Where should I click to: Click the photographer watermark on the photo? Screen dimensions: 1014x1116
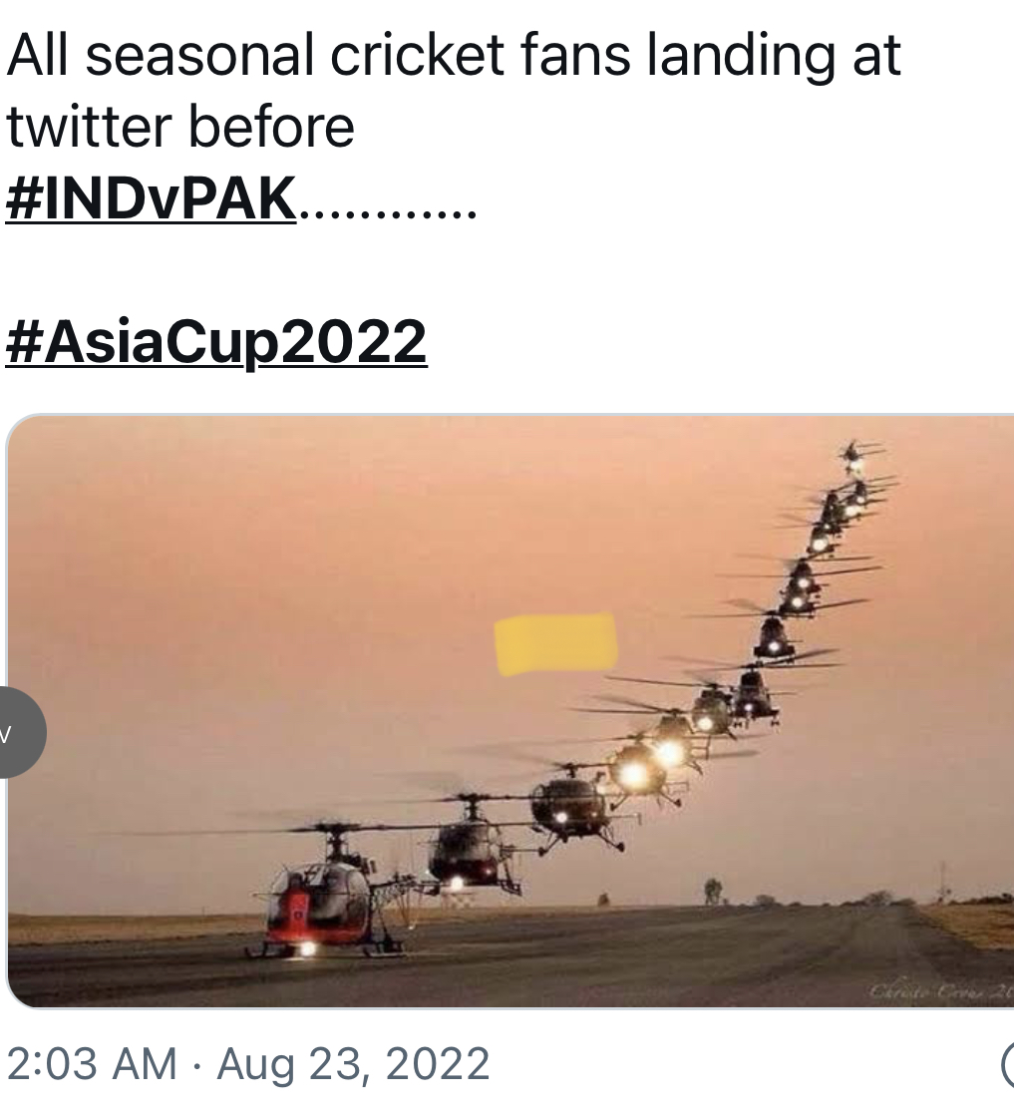point(940,990)
